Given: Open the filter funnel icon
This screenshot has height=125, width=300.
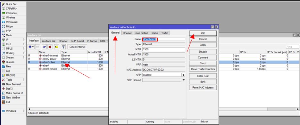Looking at the screenshot, I should pyautogui.click(x=63, y=47).
